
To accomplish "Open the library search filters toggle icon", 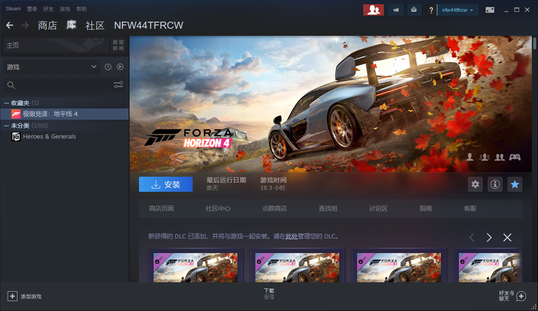I will point(118,85).
